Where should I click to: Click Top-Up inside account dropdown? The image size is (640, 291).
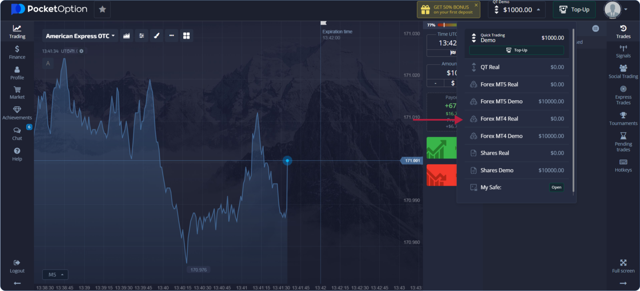click(517, 50)
